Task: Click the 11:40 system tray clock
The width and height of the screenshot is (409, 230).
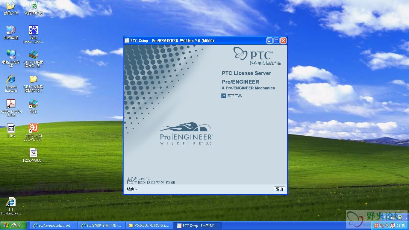Action: pos(401,226)
